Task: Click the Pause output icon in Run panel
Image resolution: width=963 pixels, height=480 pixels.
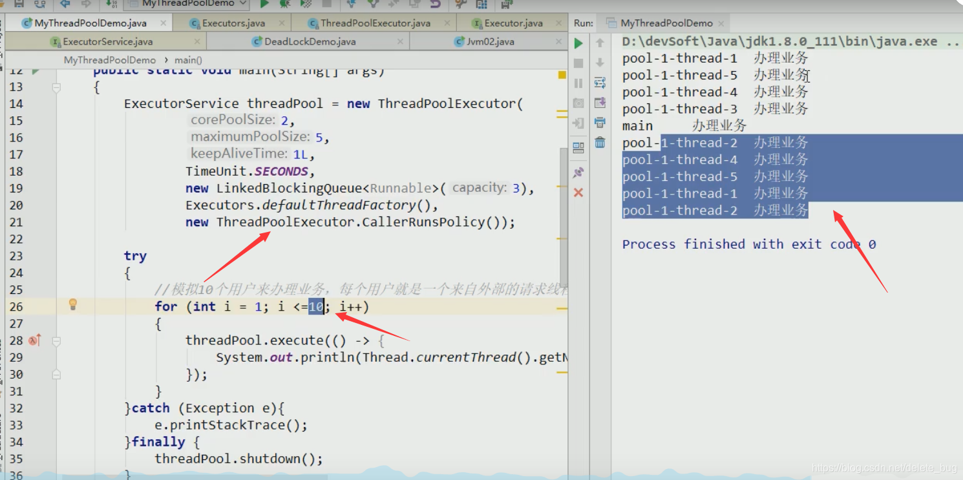Action: (x=578, y=83)
